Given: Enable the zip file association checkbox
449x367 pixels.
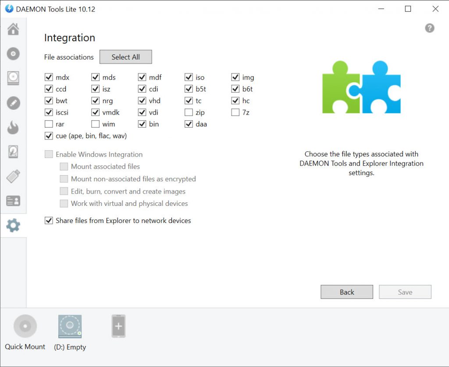Looking at the screenshot, I should [x=189, y=112].
